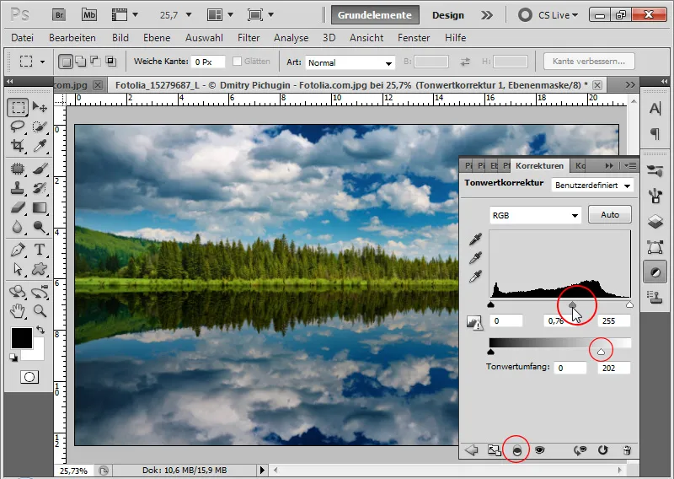Select the Brush tool
Image resolution: width=674 pixels, height=479 pixels.
(x=40, y=169)
